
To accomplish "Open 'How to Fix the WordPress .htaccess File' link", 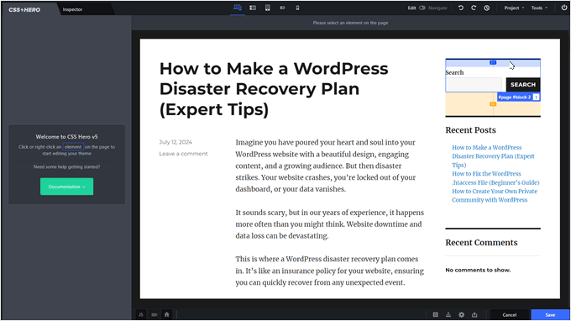I will point(495,178).
